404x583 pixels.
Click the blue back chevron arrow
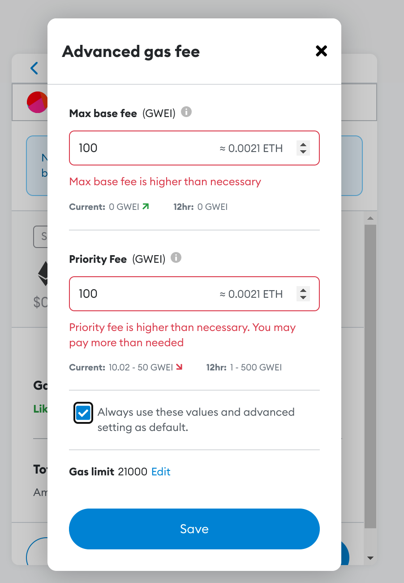pos(34,68)
